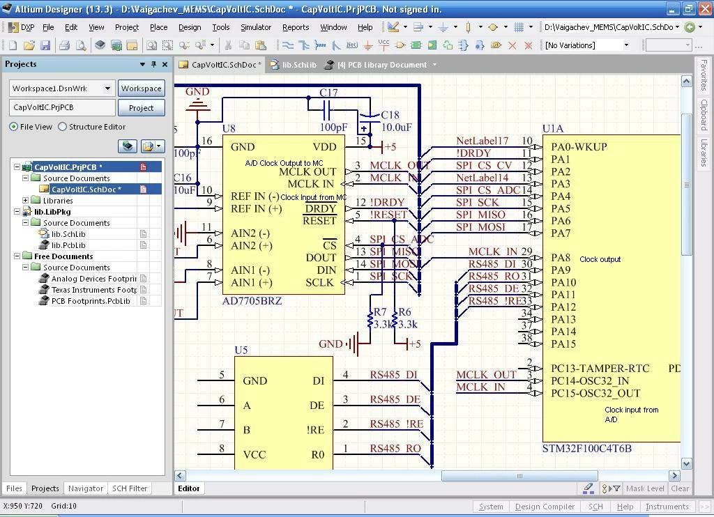The width and height of the screenshot is (714, 517).
Task: Open PCB Library Document tab dropdown
Action: point(435,65)
